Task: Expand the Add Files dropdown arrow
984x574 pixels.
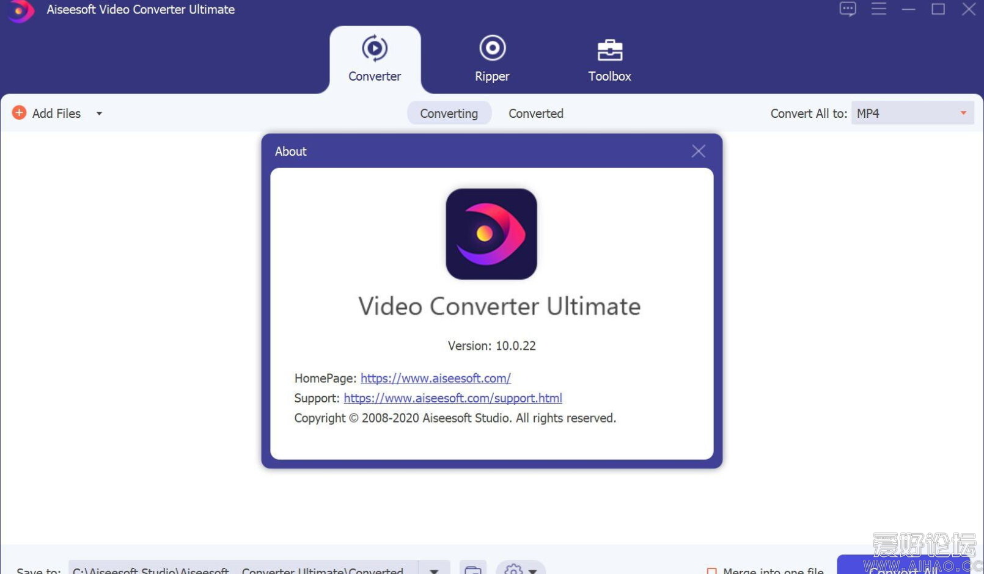Action: [x=99, y=114]
